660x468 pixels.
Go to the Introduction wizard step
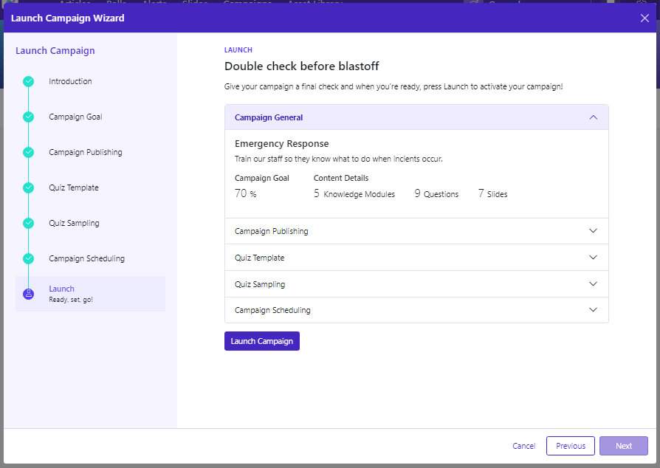(70, 82)
